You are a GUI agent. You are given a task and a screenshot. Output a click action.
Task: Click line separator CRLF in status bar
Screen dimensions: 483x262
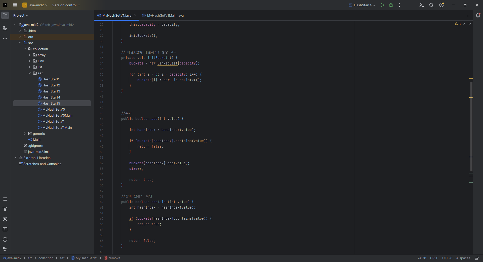click(x=434, y=258)
